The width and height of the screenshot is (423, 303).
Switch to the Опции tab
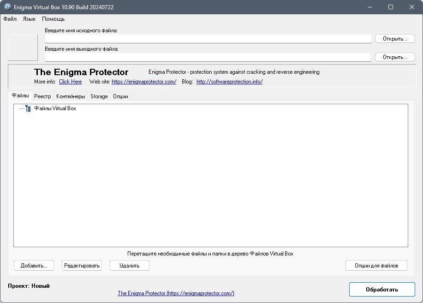120,96
